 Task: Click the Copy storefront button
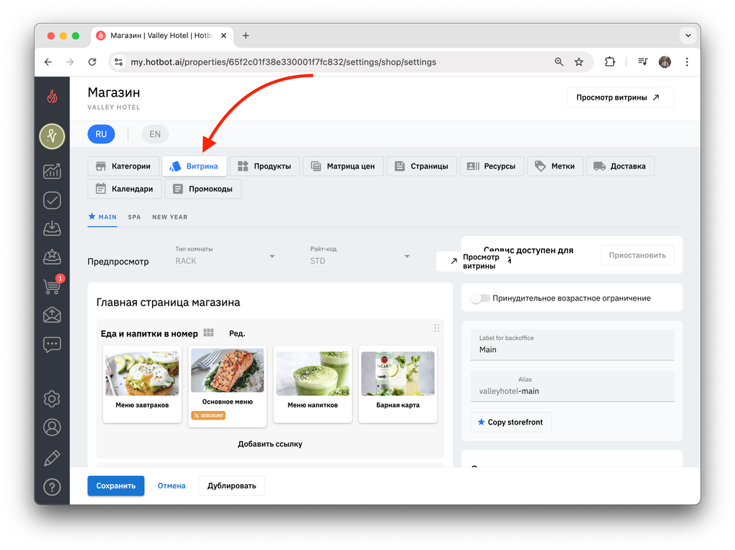[x=510, y=422]
